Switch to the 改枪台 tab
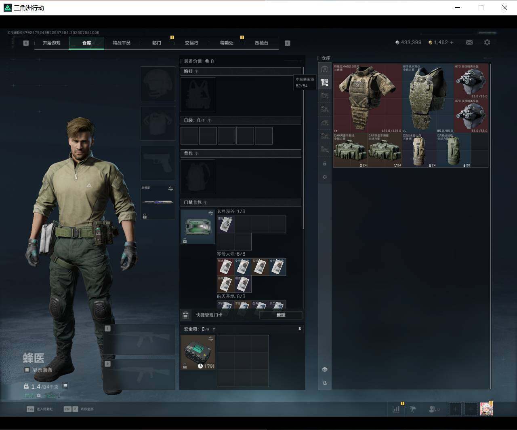Viewport: 517px width, 430px height. [x=261, y=43]
